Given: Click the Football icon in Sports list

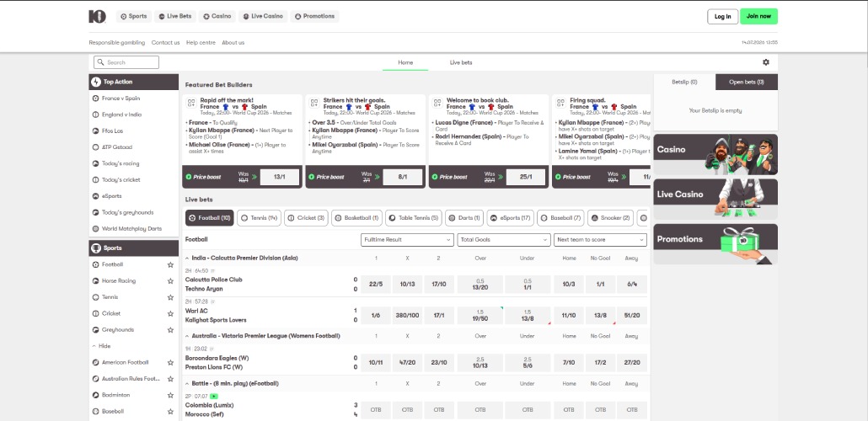Looking at the screenshot, I should [96, 264].
